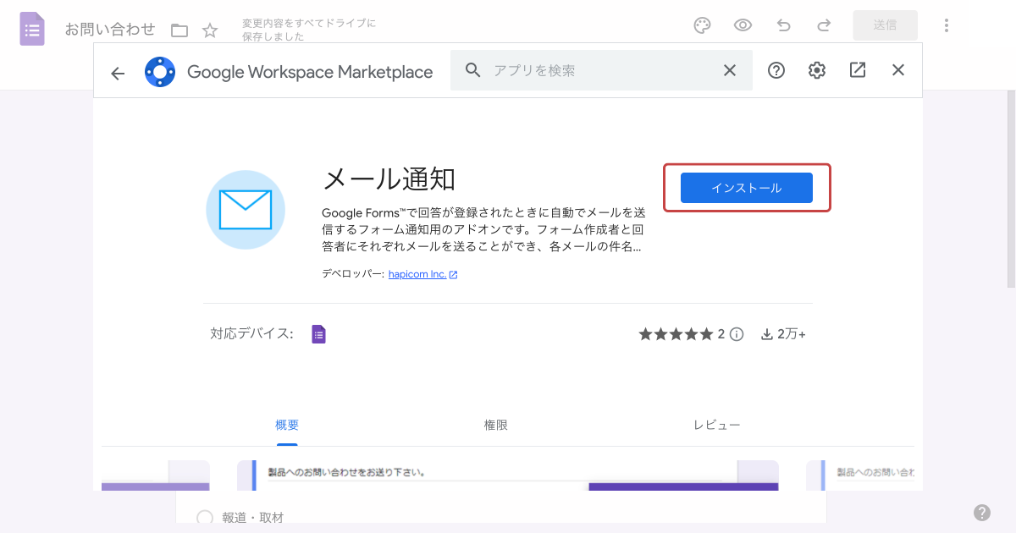Open the center screenshot thumbnail

point(508,475)
